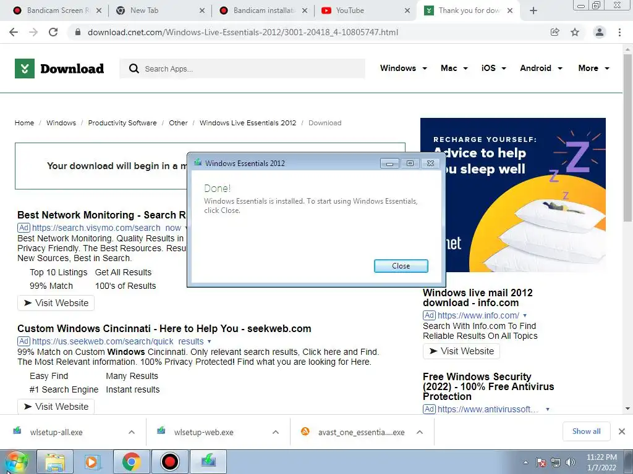Image resolution: width=633 pixels, height=474 pixels.
Task: Click the address bar URL
Action: [x=242, y=32]
